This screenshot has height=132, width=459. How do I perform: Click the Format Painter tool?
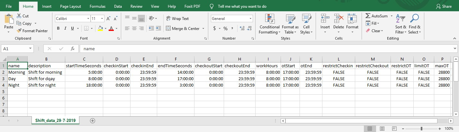click(x=32, y=31)
